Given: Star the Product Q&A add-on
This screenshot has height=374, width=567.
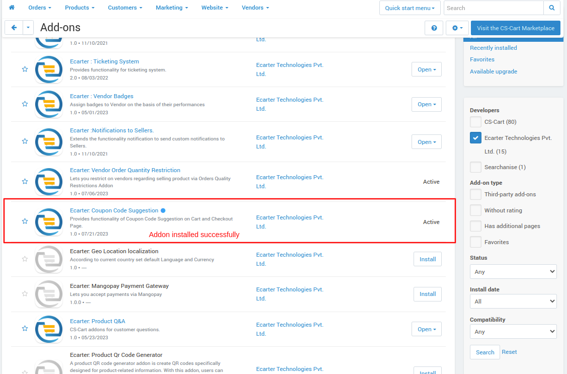Looking at the screenshot, I should point(25,328).
